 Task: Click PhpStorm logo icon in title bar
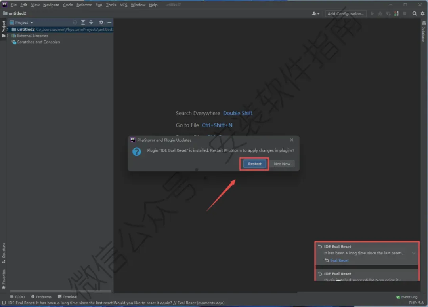(x=5, y=5)
